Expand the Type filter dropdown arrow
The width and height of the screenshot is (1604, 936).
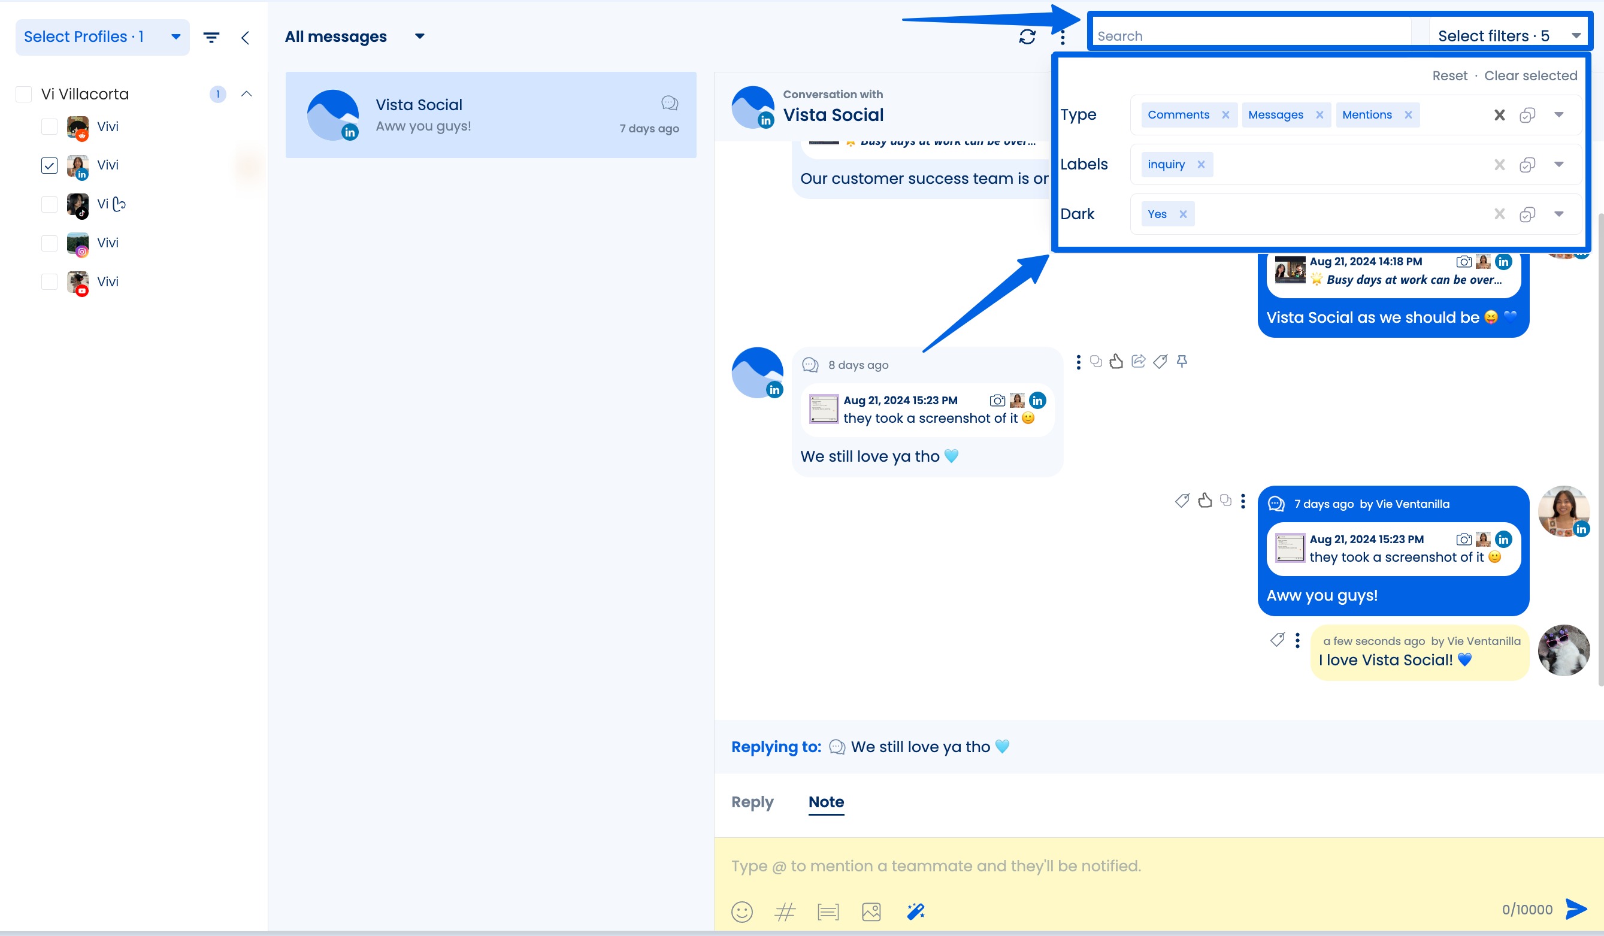pyautogui.click(x=1559, y=115)
